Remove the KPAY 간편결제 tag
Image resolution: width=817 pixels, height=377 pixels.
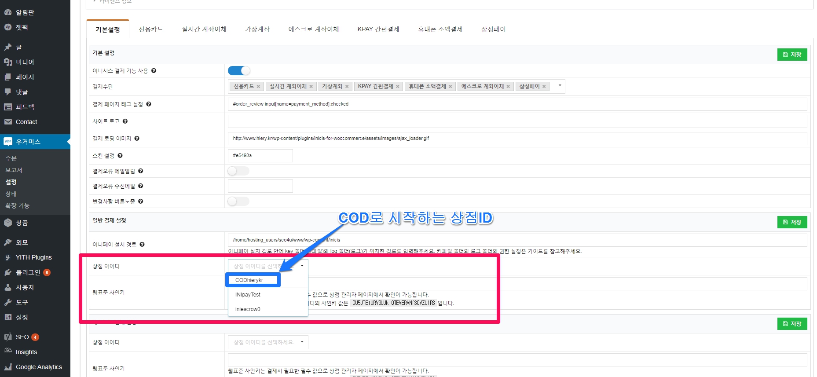coord(397,87)
